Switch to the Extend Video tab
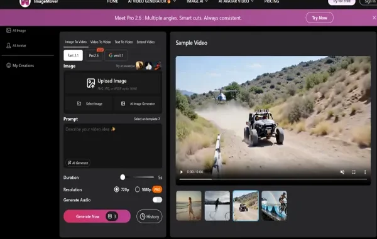Screen dimensions: 377x239 tap(146, 42)
